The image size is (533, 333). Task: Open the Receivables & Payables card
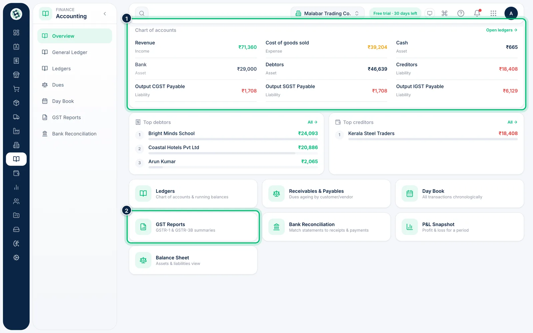coord(326,193)
